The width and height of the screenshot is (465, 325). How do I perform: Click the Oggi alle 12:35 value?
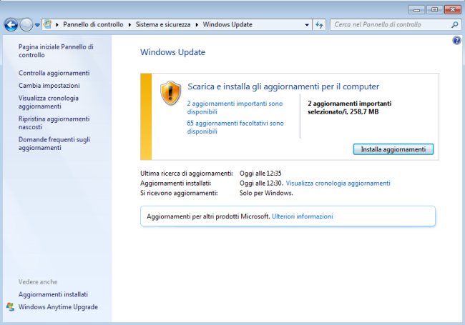[x=260, y=174]
